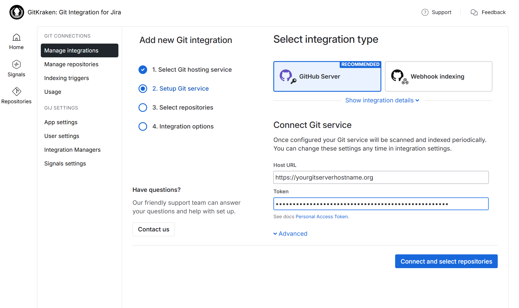Image resolution: width=519 pixels, height=308 pixels.
Task: Expand Show integration details
Action: click(382, 100)
